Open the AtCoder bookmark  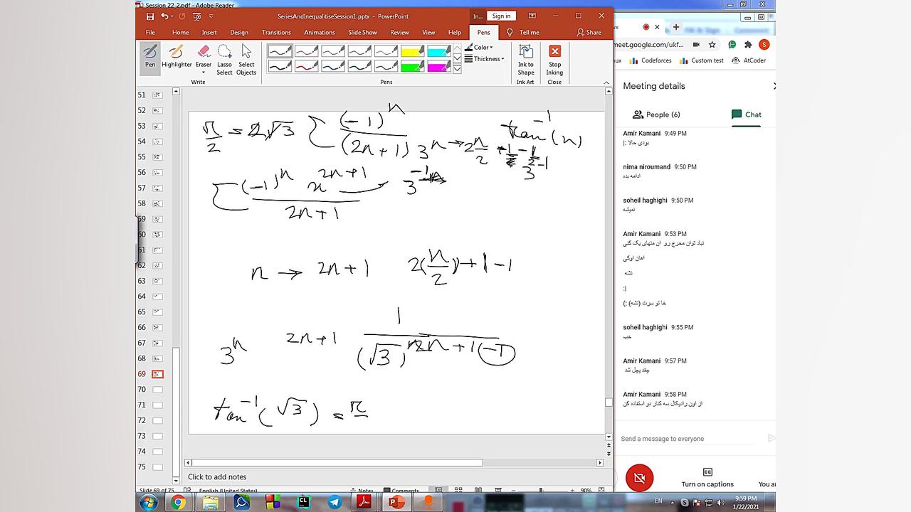point(749,60)
